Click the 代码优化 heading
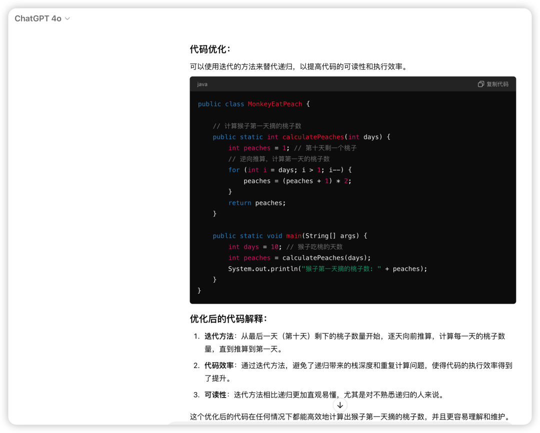Screen dimensions: 540x433 (x=210, y=49)
